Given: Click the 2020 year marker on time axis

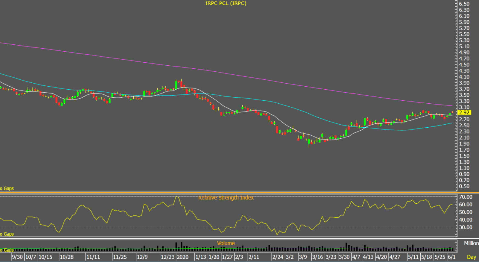Looking at the screenshot, I should pos(183,257).
